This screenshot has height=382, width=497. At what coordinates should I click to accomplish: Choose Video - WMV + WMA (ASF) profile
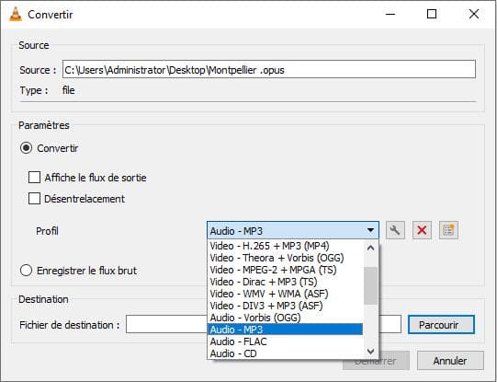coord(286,294)
